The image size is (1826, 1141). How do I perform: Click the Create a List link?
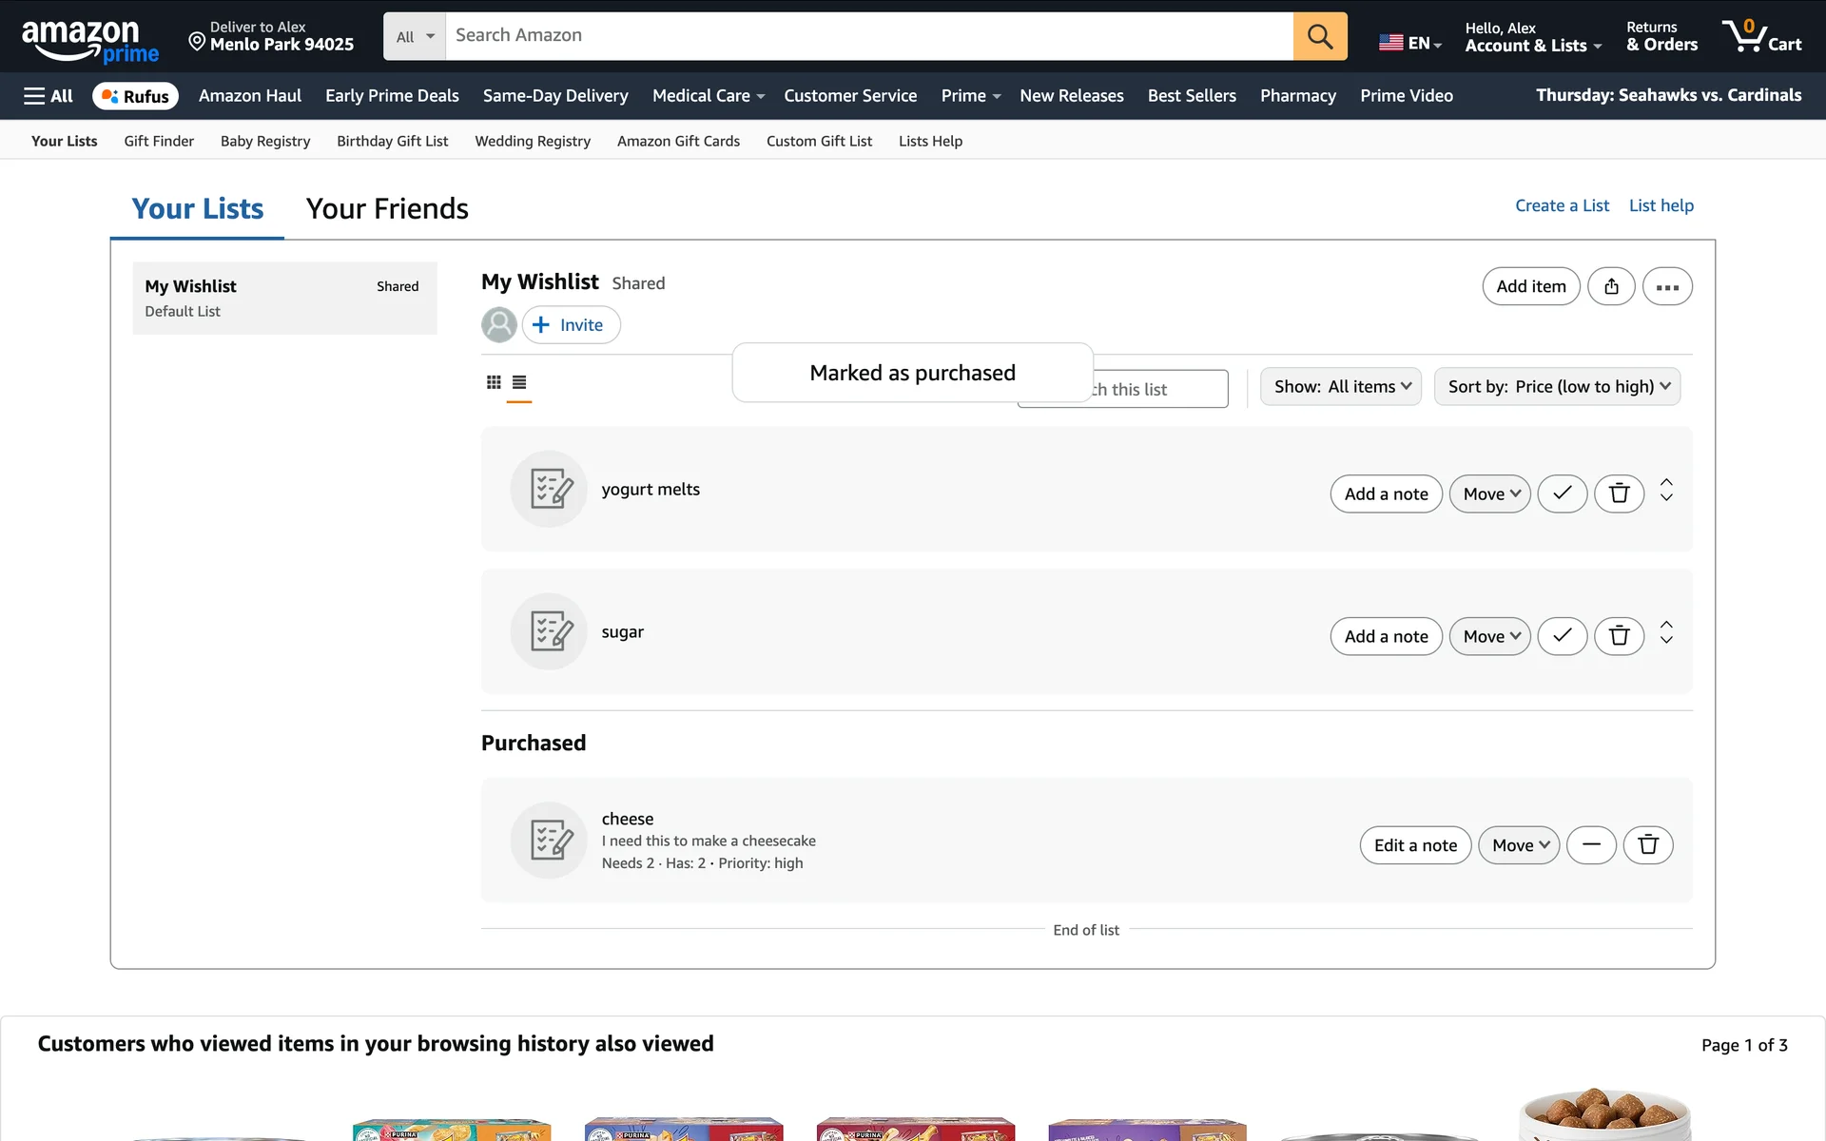point(1562,205)
